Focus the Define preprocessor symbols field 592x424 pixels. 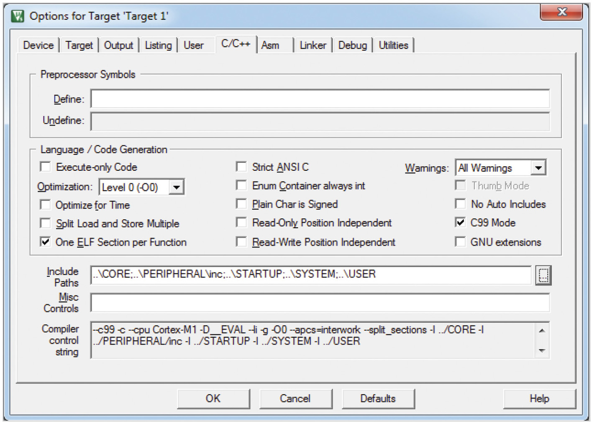coord(320,99)
